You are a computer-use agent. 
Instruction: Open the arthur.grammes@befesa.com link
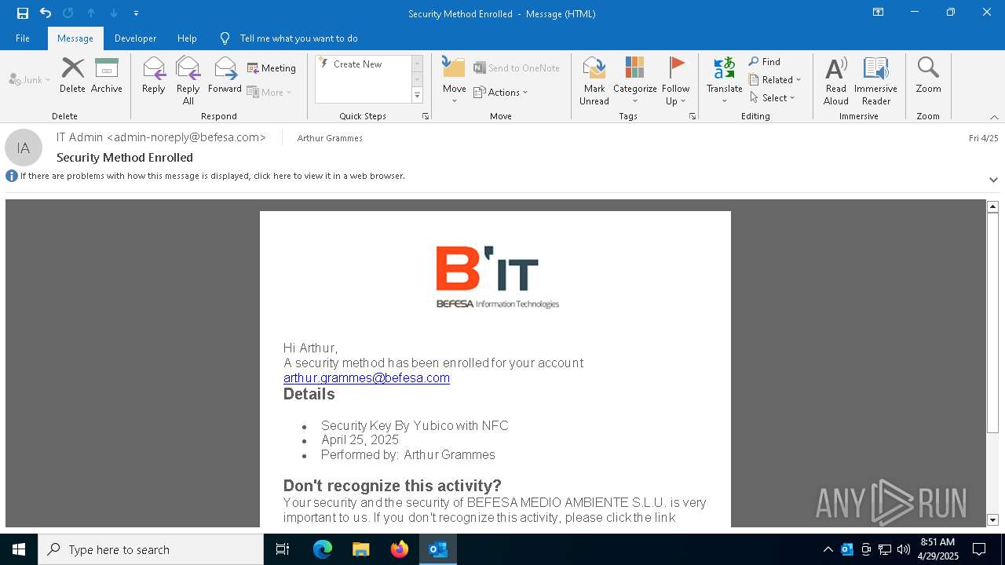click(367, 377)
